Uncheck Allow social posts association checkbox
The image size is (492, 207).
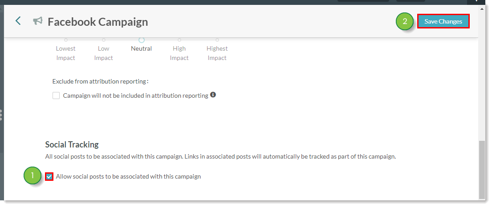49,177
